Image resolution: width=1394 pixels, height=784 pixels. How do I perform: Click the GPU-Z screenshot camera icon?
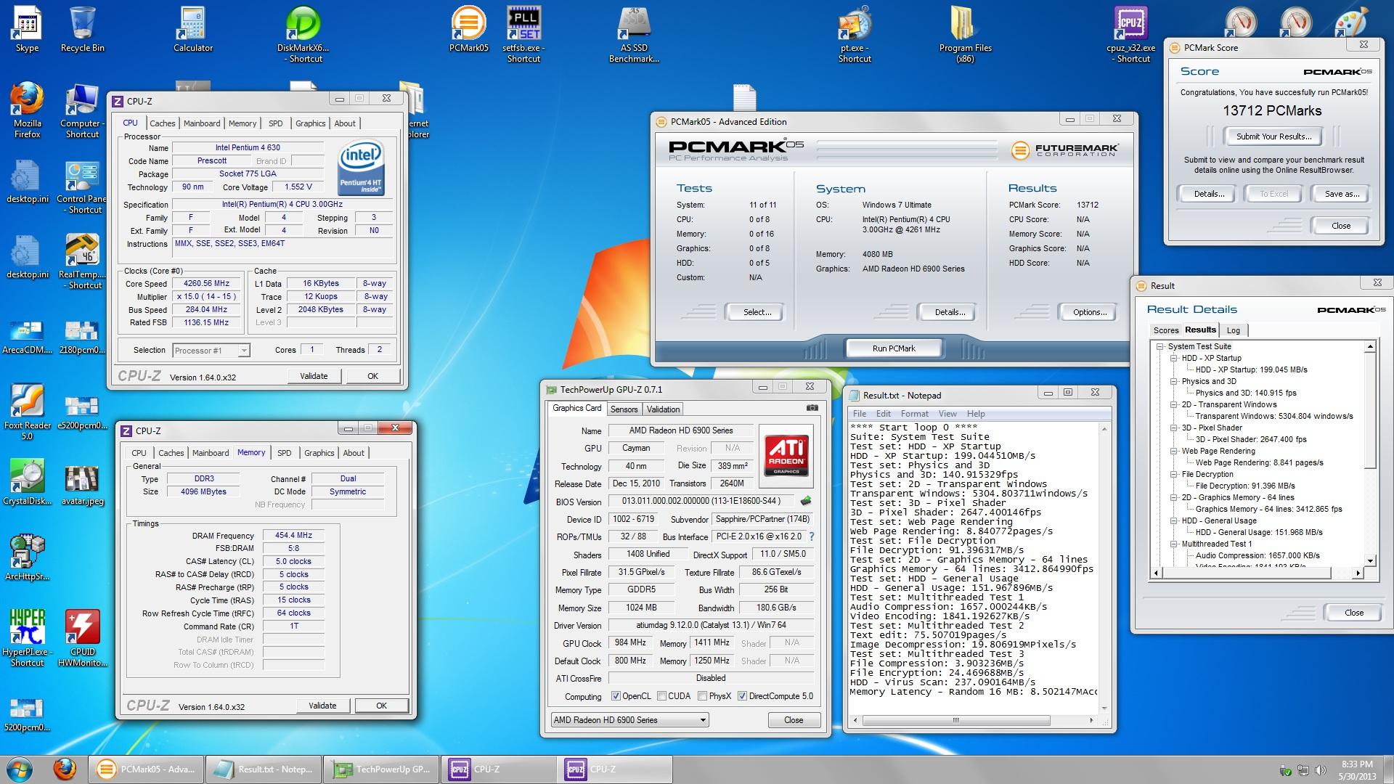click(812, 408)
